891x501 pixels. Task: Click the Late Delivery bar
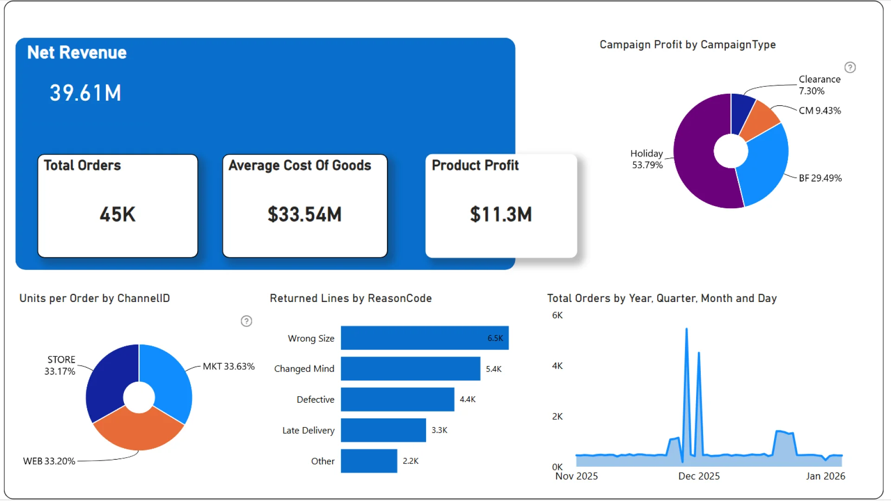pyautogui.click(x=383, y=430)
